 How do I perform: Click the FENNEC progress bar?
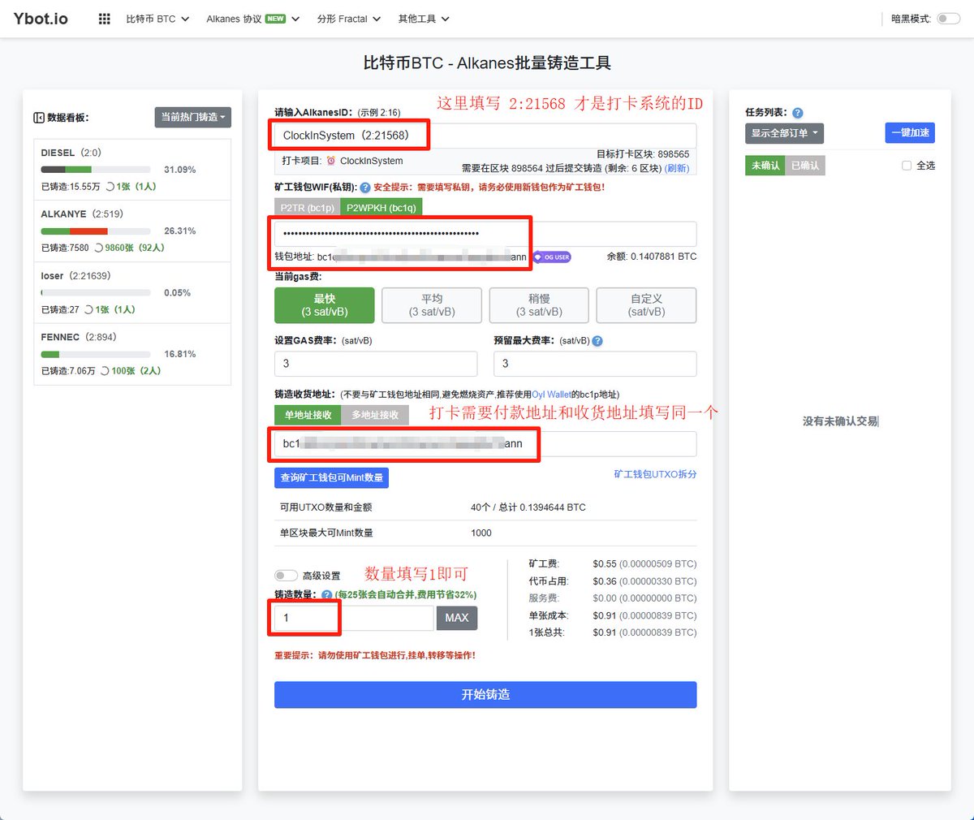[x=96, y=354]
